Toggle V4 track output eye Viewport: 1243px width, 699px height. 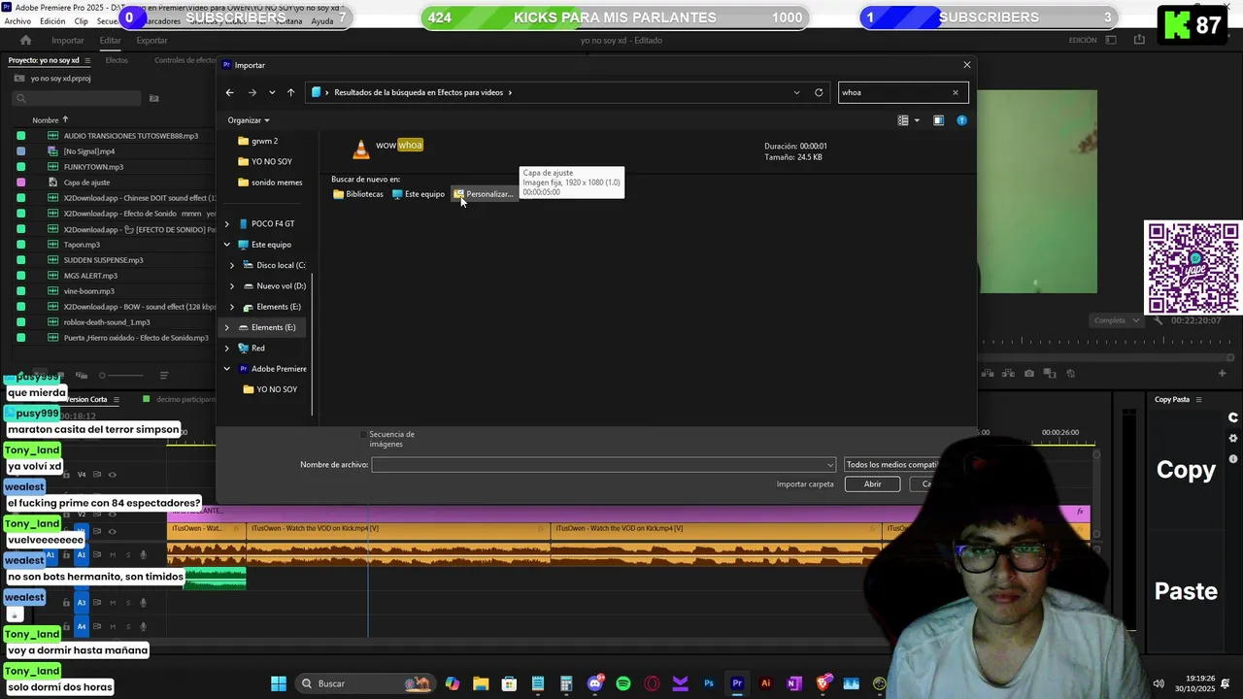point(112,475)
